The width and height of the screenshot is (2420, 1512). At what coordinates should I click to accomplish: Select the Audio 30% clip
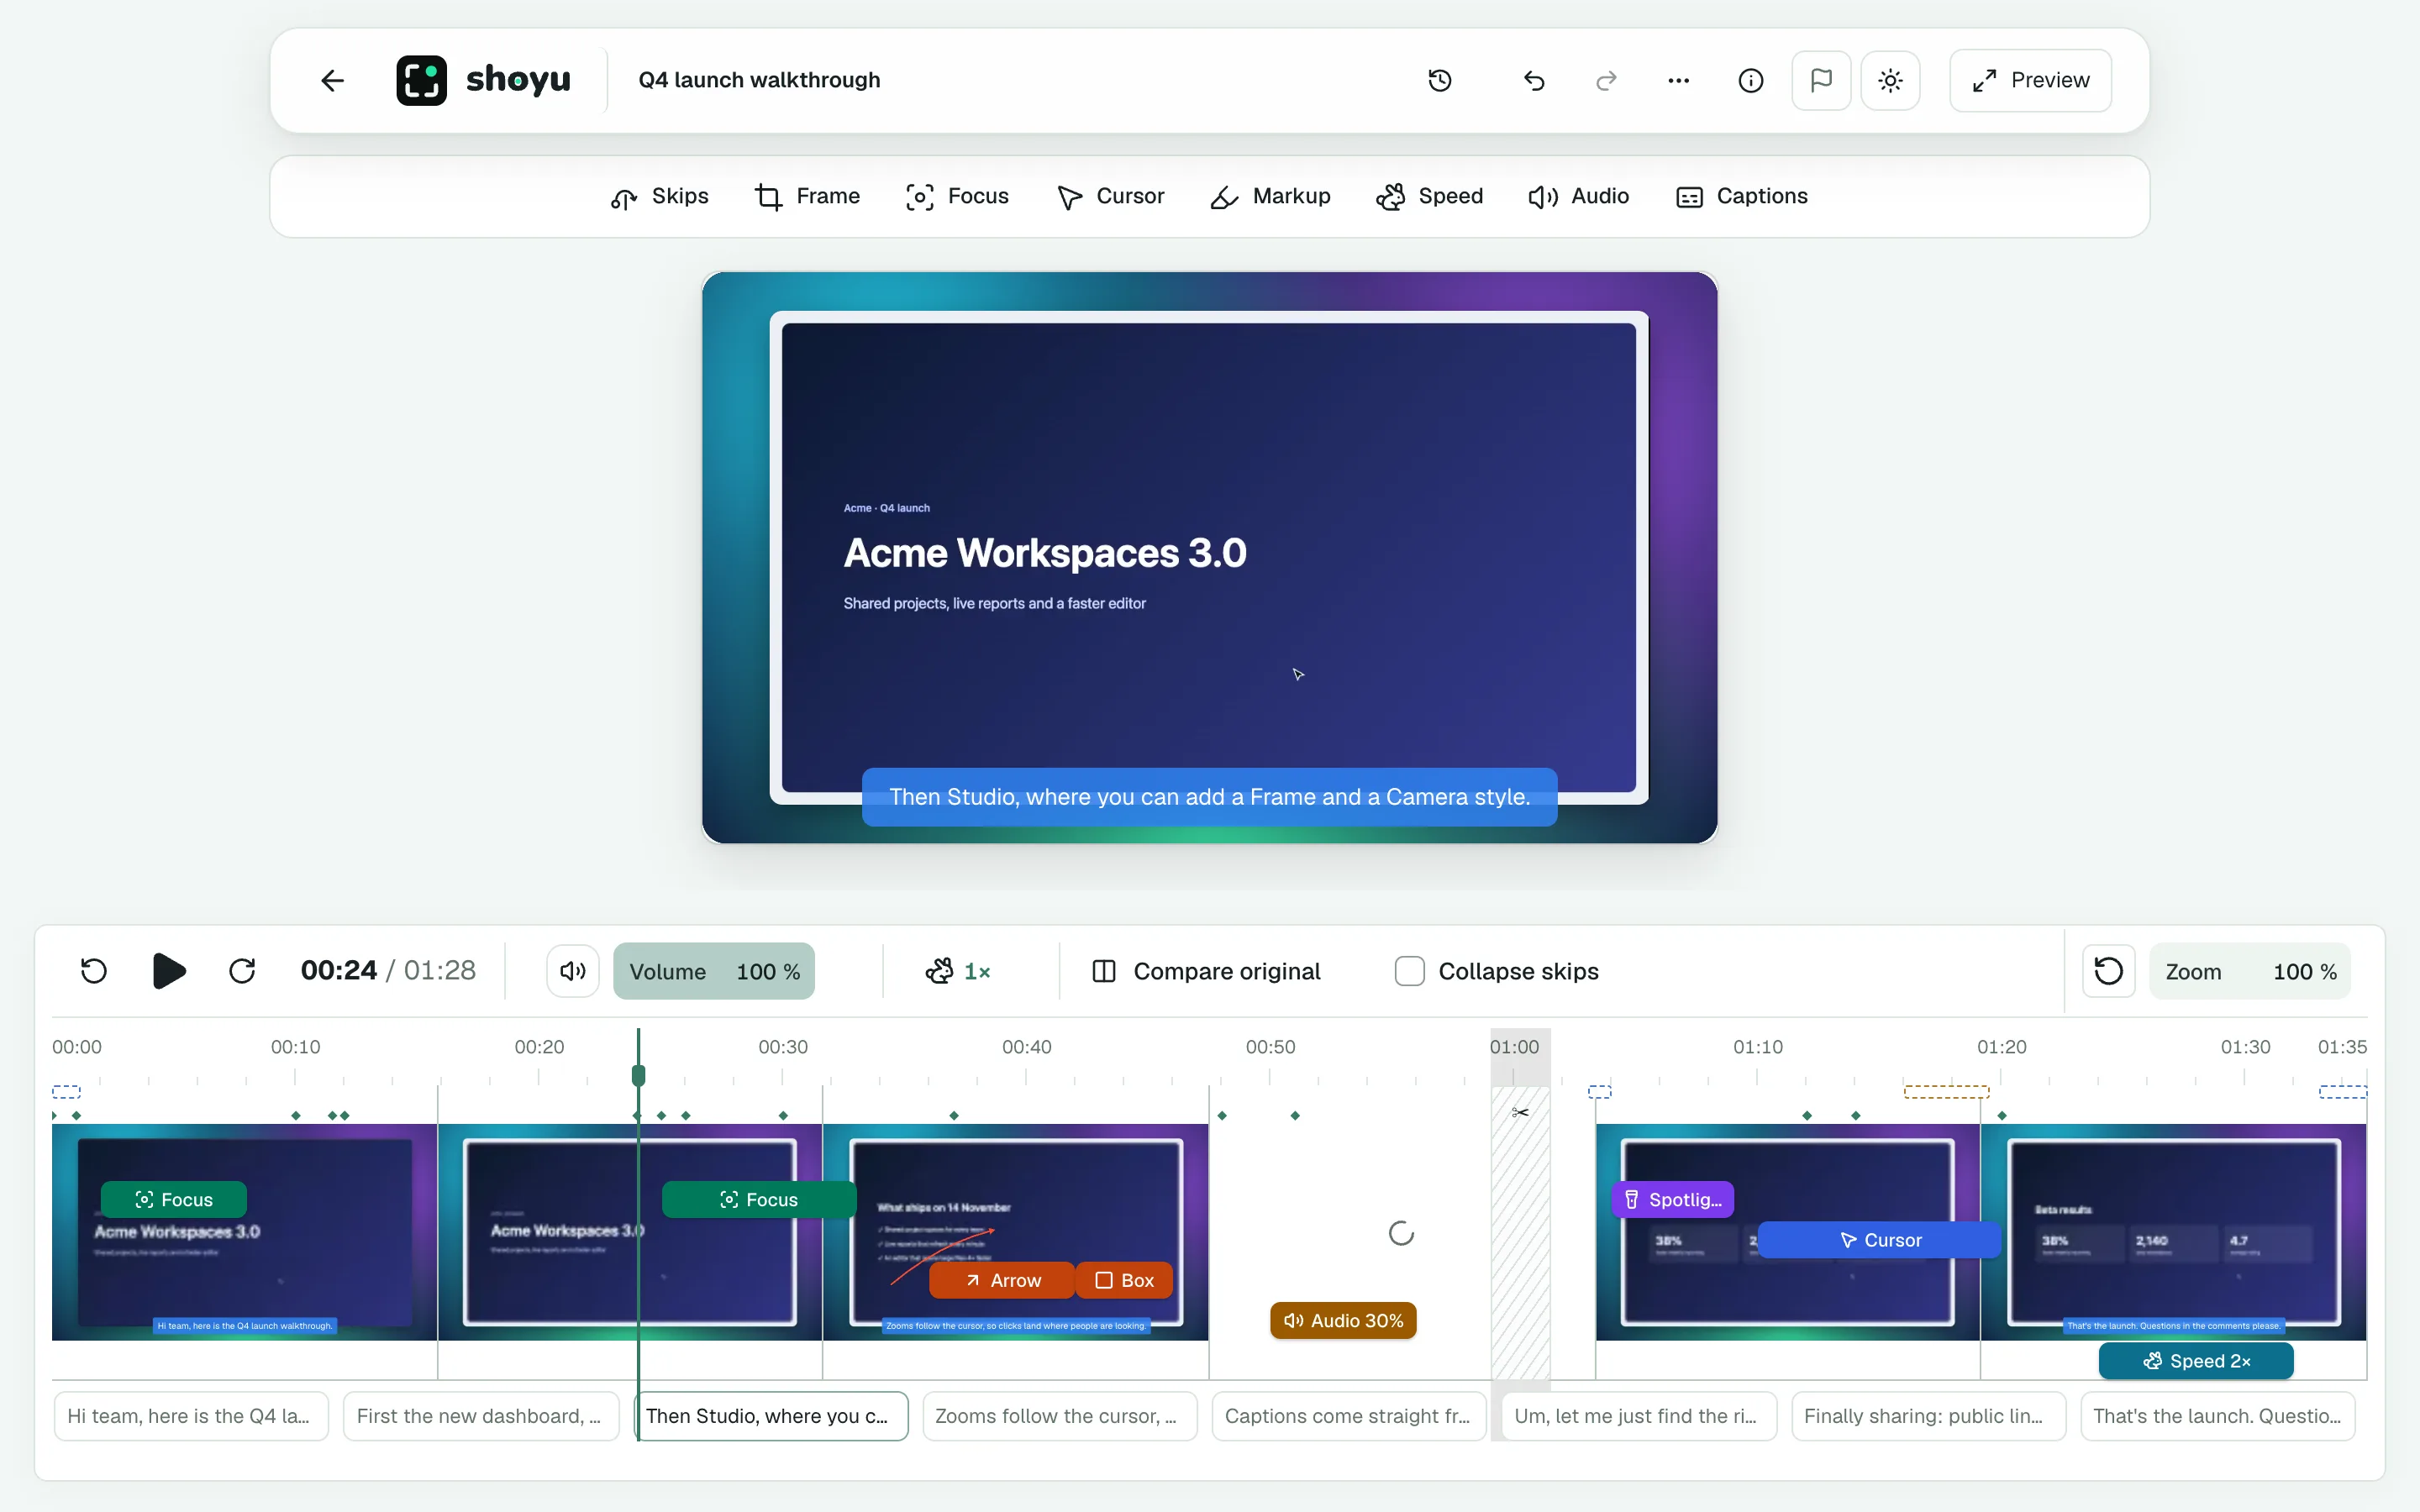[x=1343, y=1320]
